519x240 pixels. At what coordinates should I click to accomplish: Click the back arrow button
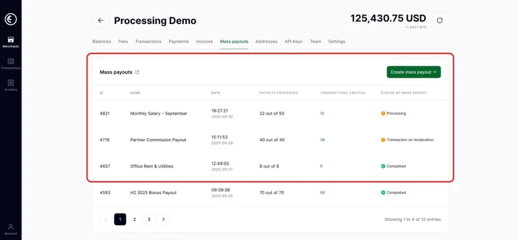pyautogui.click(x=101, y=20)
